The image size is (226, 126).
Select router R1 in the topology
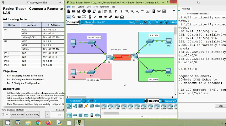pos(110,58)
